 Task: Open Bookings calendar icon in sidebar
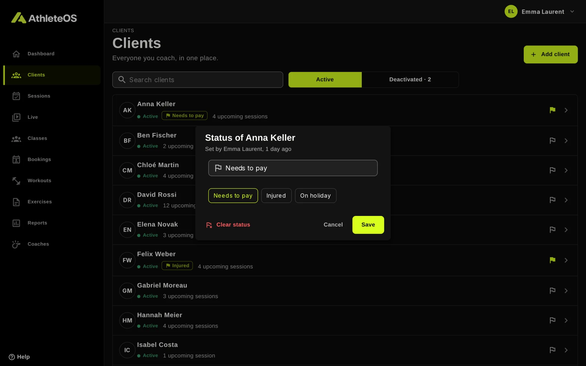[x=16, y=160]
